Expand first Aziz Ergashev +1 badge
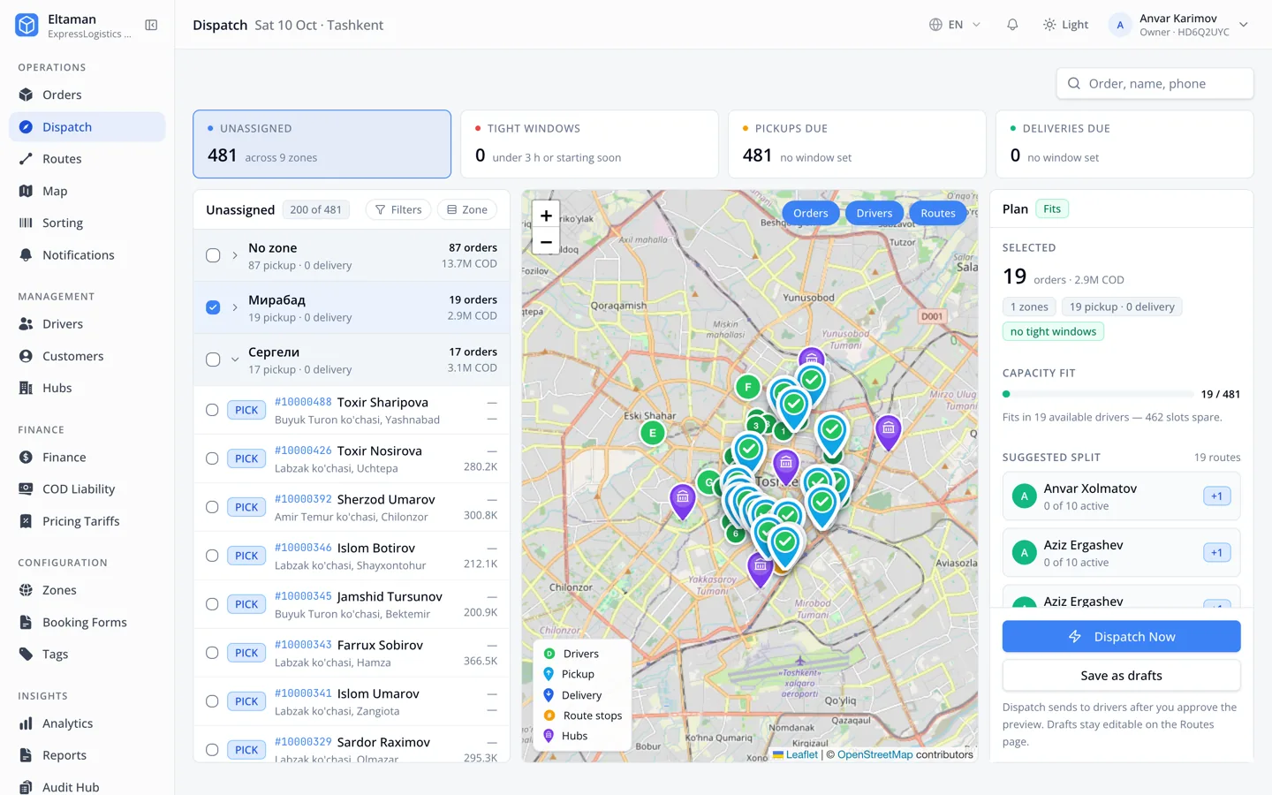Screen dimensions: 1272x795 (1217, 553)
